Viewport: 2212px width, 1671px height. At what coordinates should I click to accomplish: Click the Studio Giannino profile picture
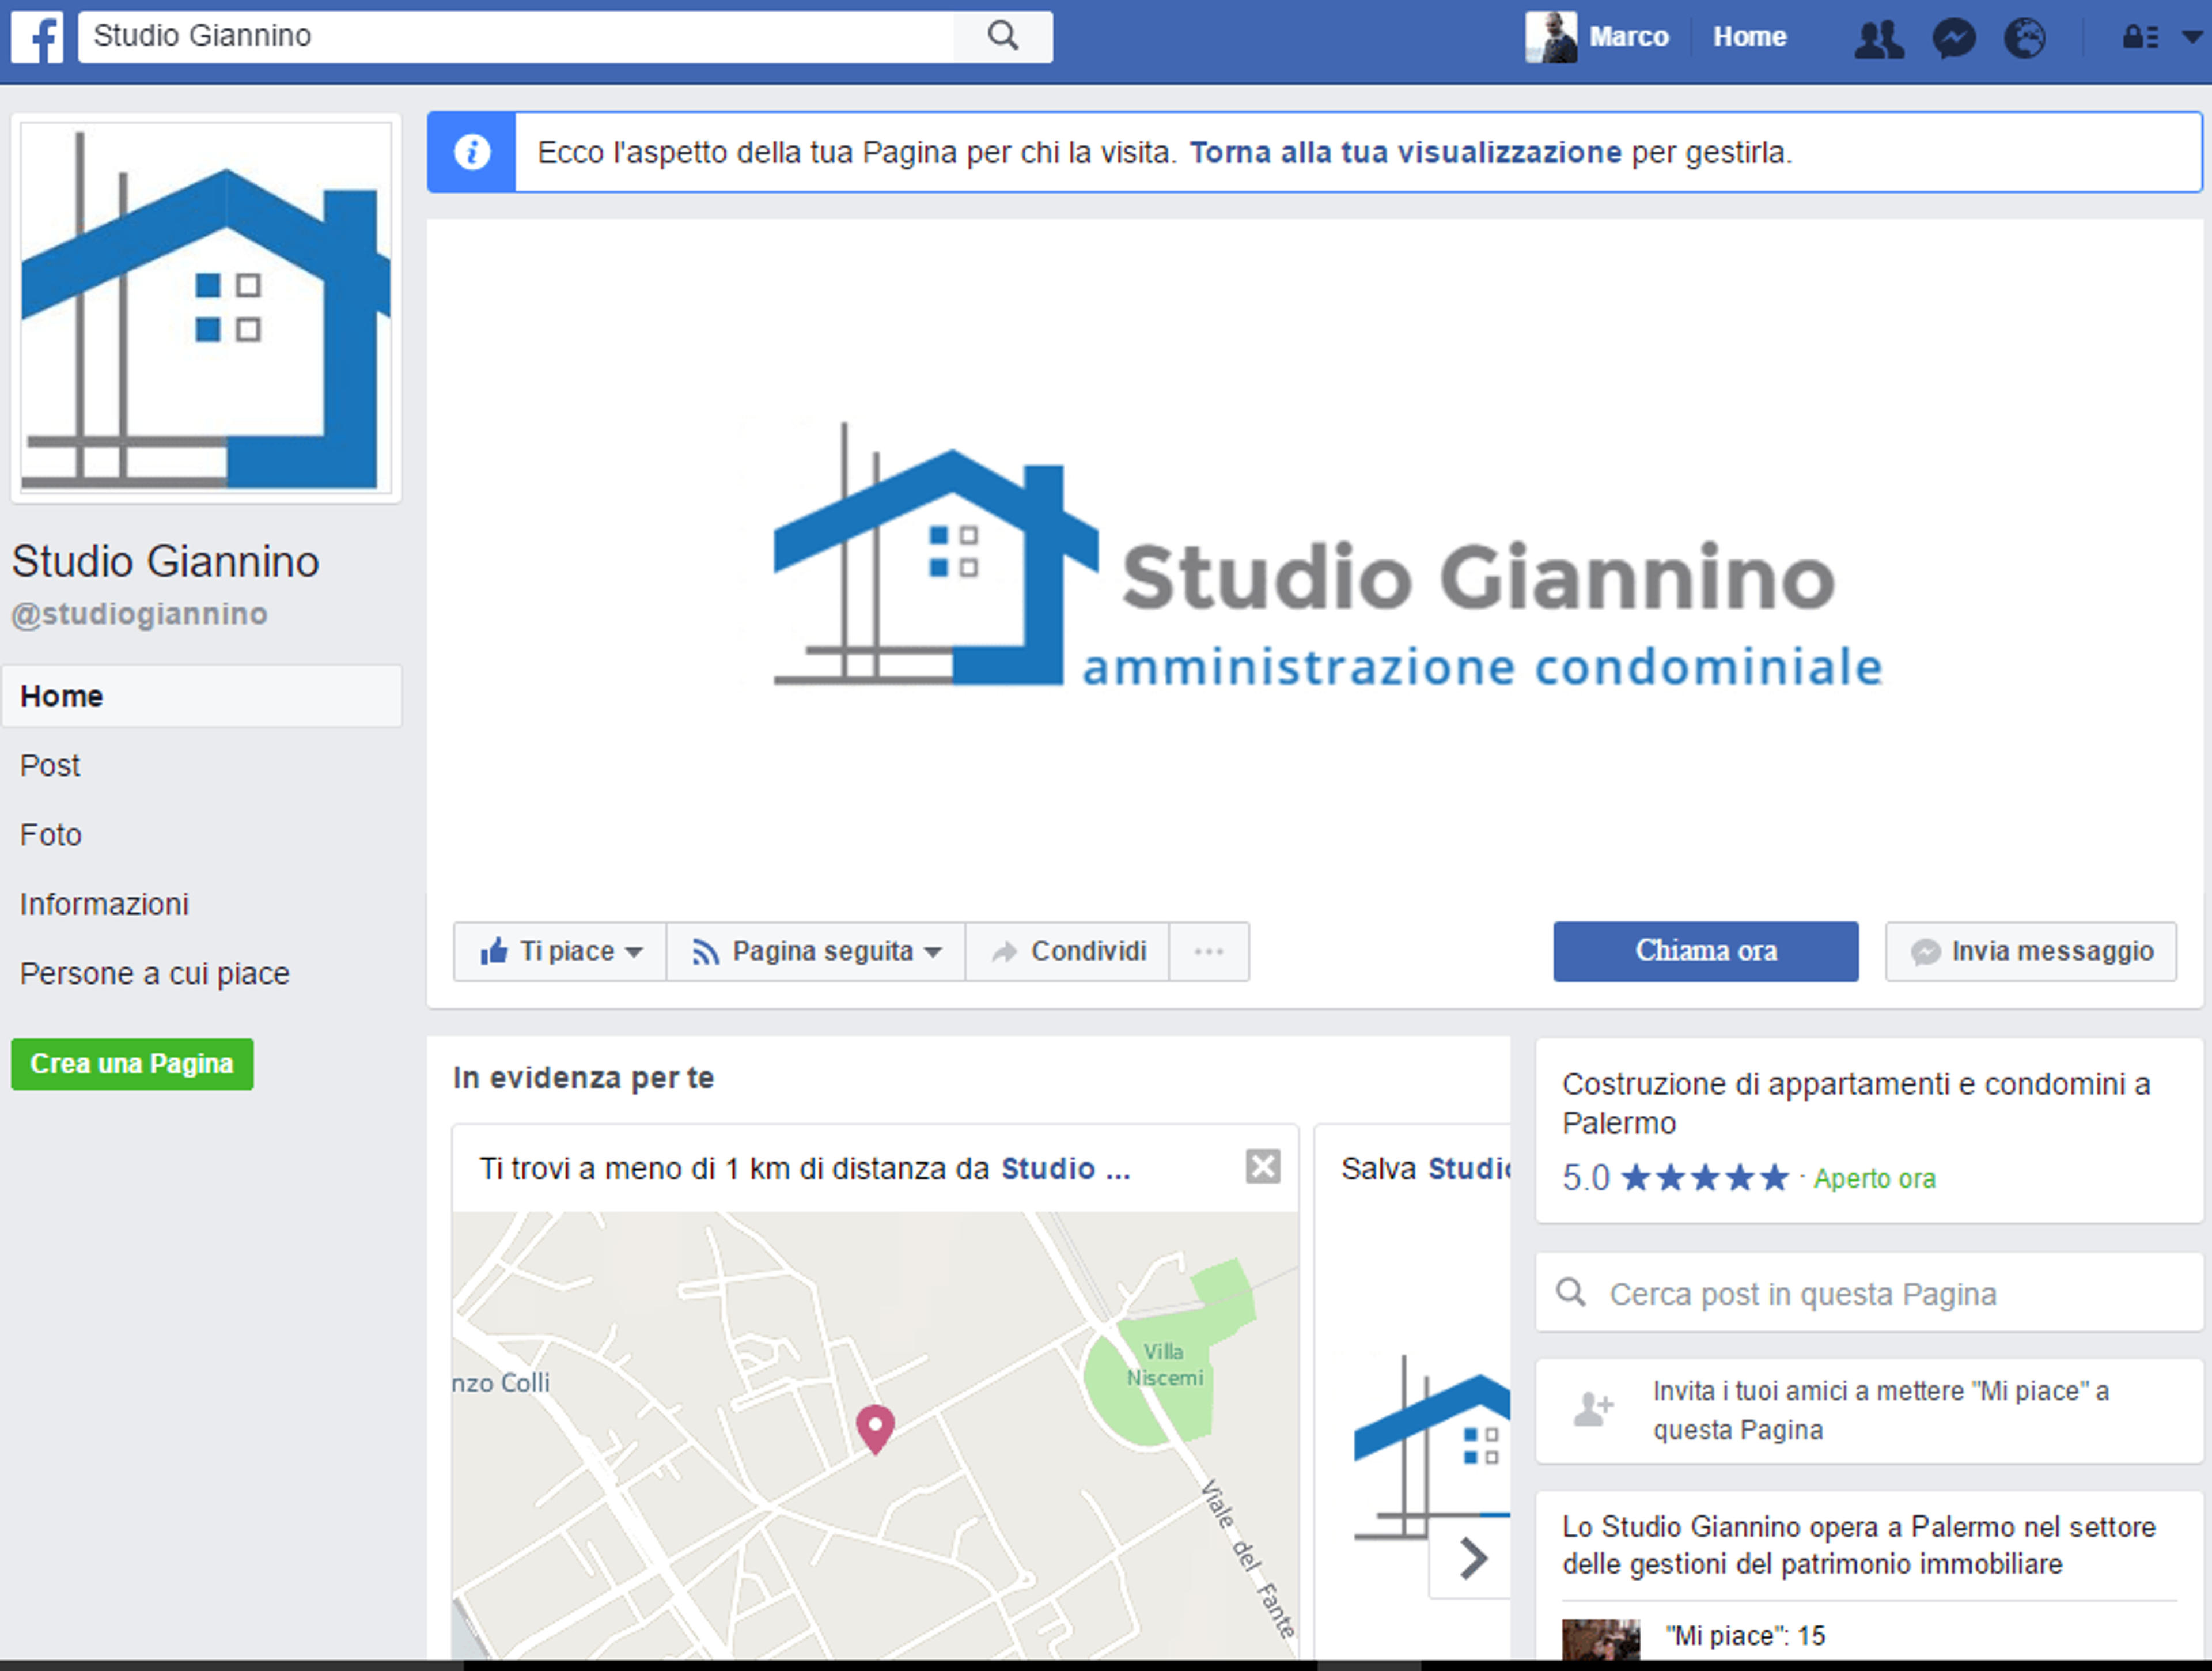tap(206, 307)
